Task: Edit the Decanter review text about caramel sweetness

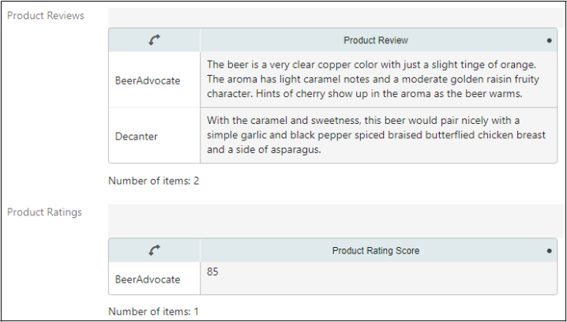Action: click(378, 136)
